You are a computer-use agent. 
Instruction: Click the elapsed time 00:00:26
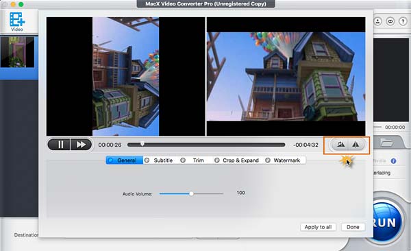(110, 145)
